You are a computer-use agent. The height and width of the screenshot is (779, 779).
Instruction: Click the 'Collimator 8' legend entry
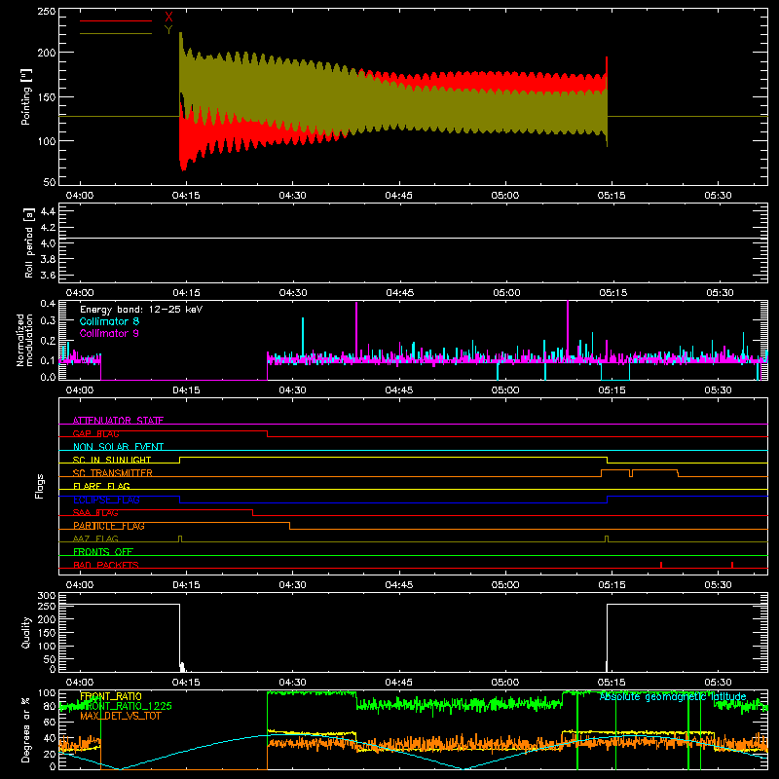coord(109,321)
